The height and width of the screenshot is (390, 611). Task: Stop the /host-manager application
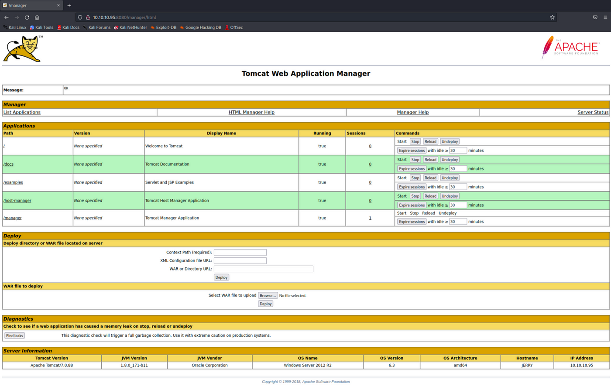point(415,196)
